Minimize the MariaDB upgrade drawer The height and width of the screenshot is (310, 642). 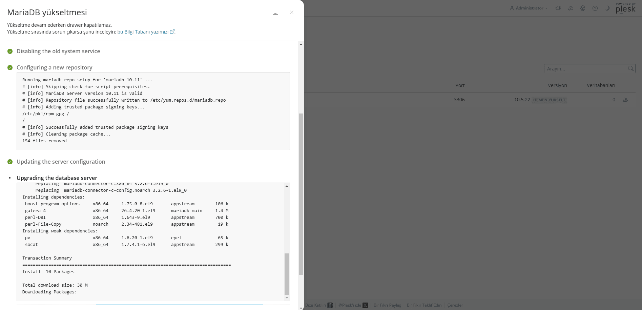[275, 12]
